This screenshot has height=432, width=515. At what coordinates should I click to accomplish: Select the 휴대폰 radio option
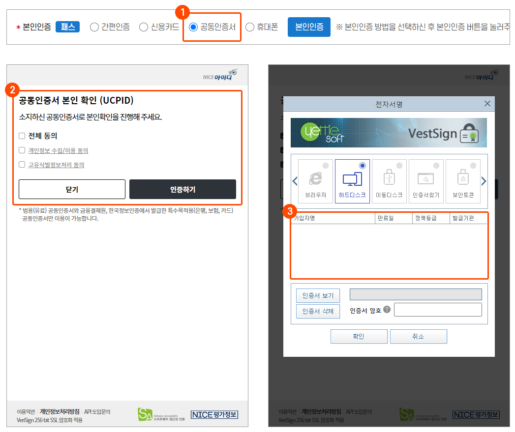tap(250, 27)
